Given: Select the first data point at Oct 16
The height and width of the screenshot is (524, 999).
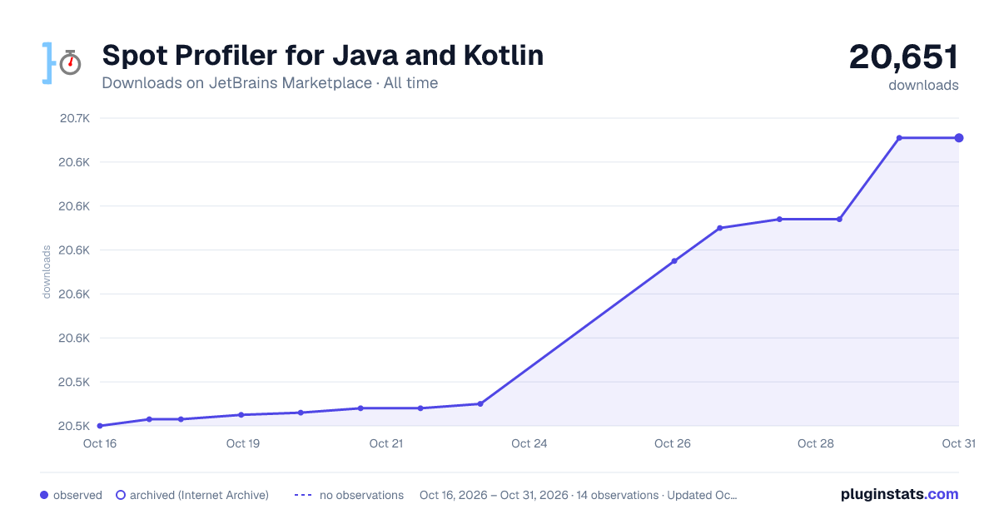Looking at the screenshot, I should pos(100,426).
